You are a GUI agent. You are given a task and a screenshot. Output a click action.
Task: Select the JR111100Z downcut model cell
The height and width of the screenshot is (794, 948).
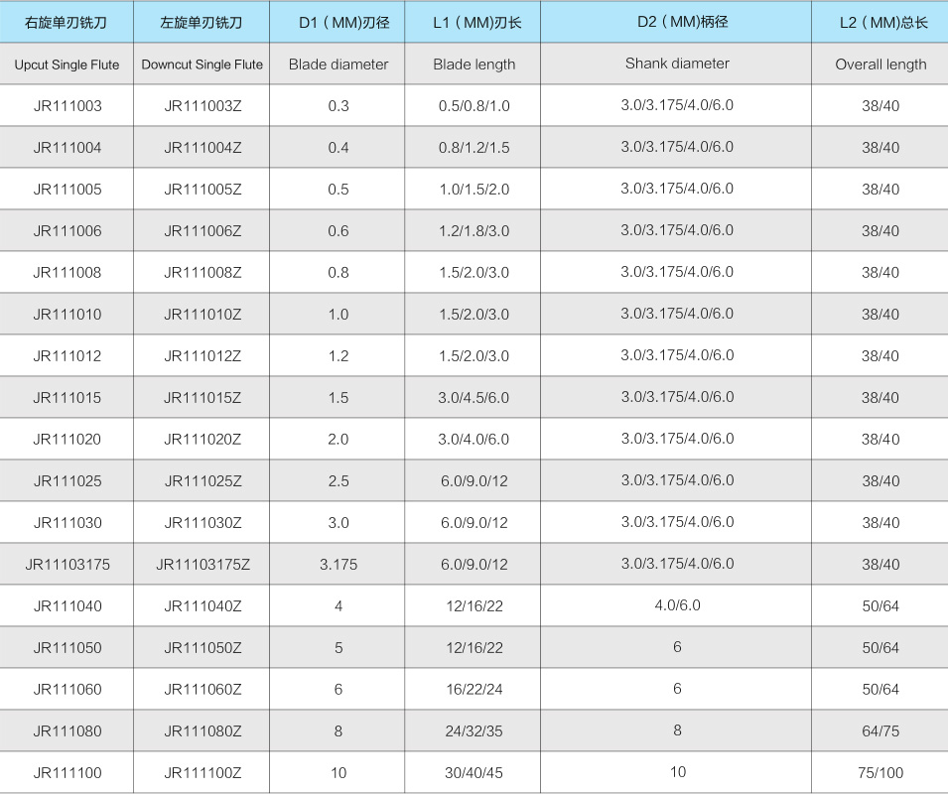click(x=202, y=772)
